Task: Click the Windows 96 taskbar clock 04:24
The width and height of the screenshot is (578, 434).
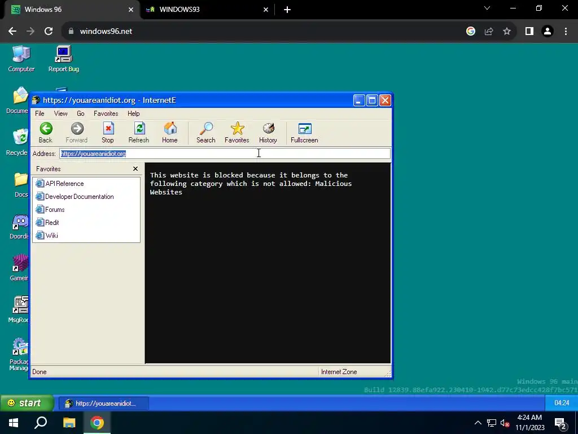Action: [x=562, y=403]
